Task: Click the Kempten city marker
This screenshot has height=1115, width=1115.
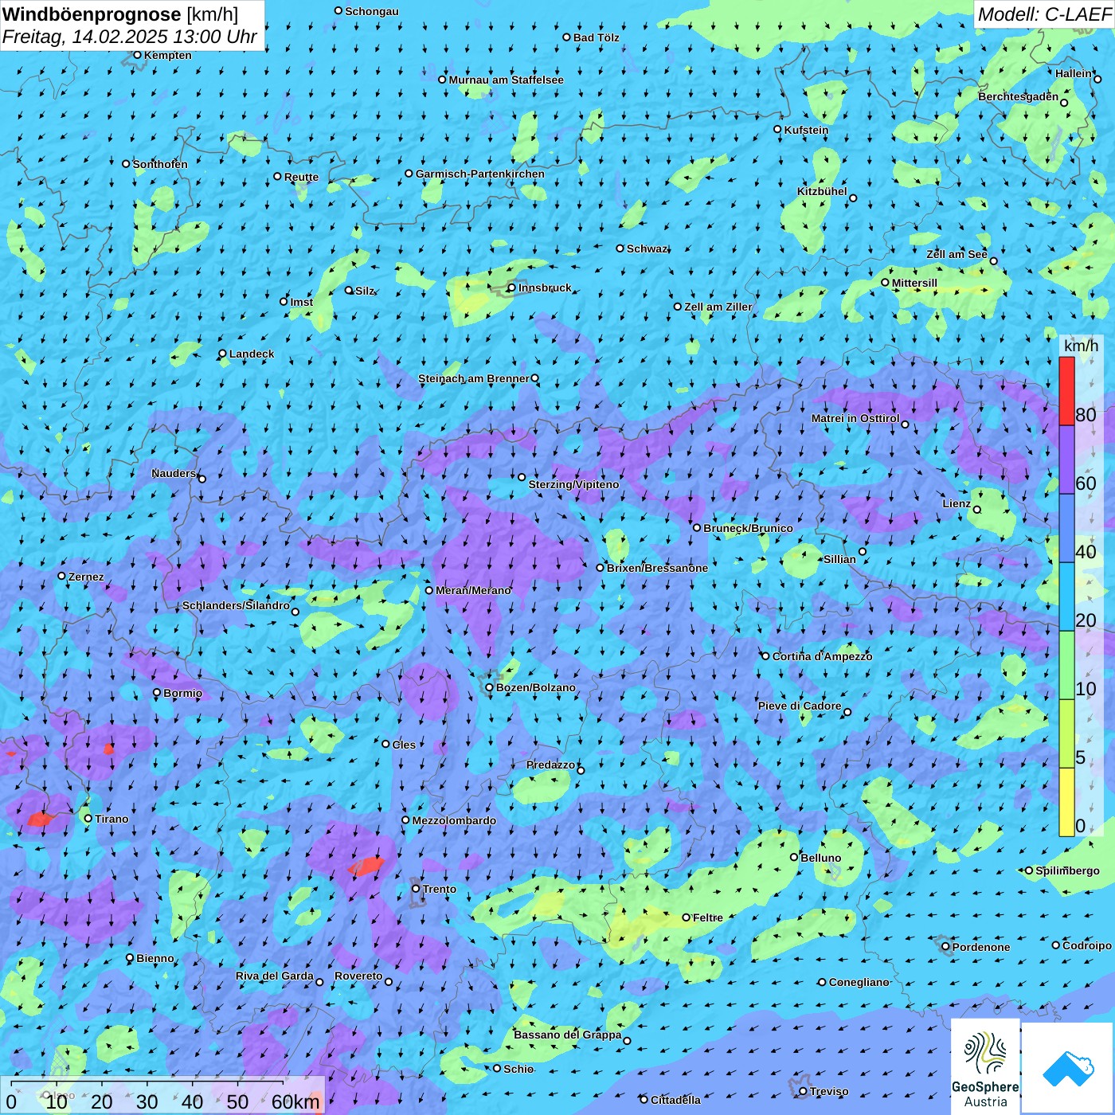Action: pyautogui.click(x=137, y=55)
